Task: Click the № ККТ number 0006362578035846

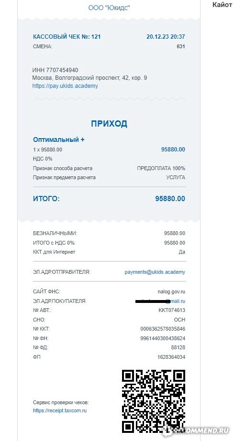Action: [163, 329]
